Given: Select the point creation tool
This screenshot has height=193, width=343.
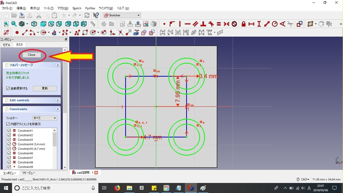Looking at the screenshot, I should [17, 32].
